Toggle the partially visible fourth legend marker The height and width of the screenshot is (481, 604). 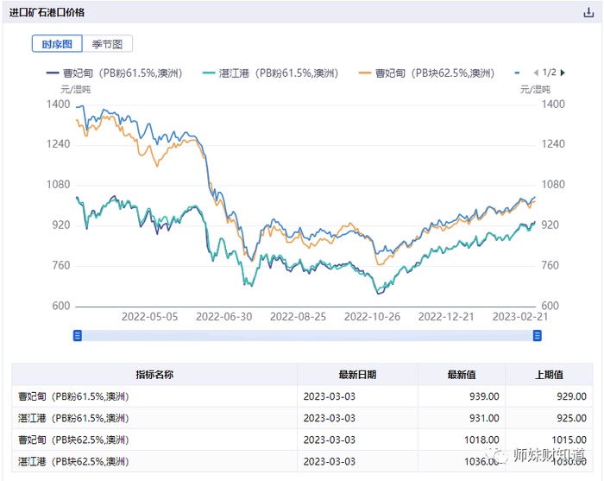point(517,73)
